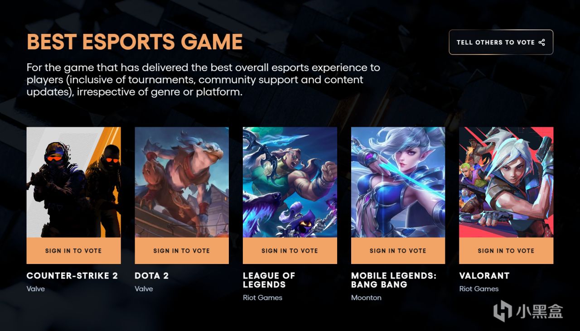
Task: Click Sign In To Vote for League of Legends
Action: coord(290,250)
